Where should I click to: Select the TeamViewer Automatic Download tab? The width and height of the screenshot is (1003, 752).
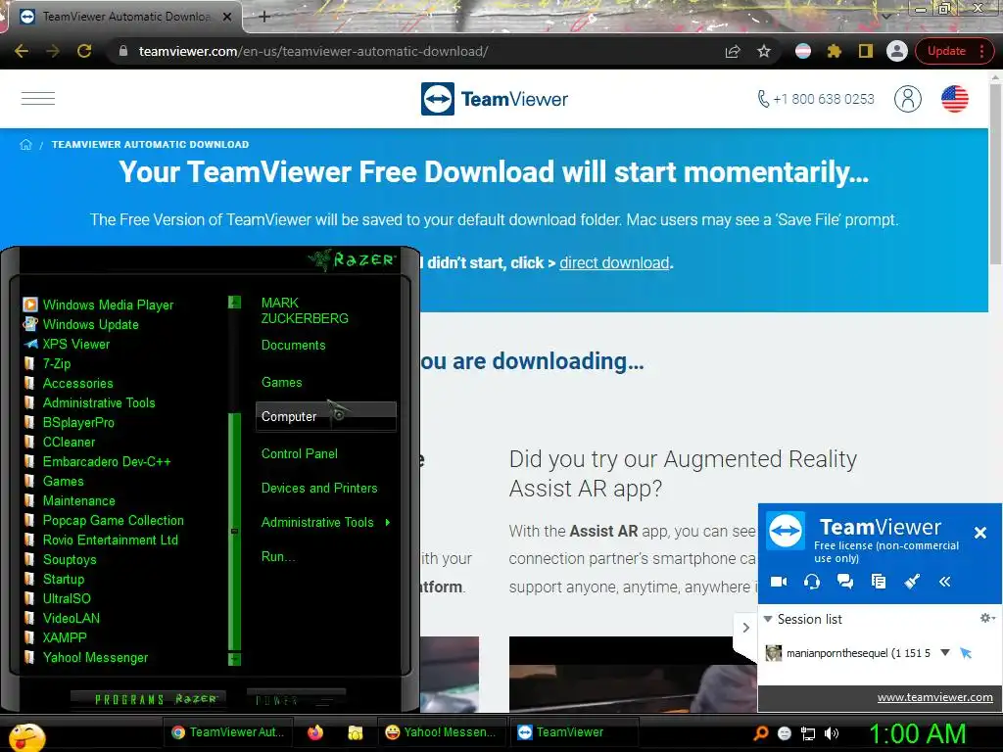coord(126,17)
